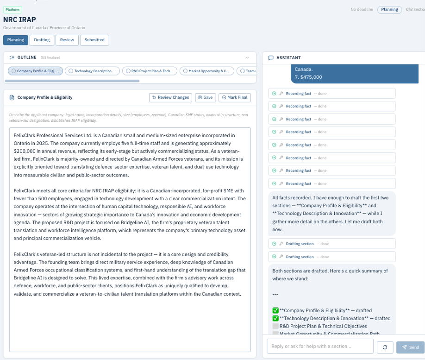Image resolution: width=425 pixels, height=360 pixels.
Task: Expand the eighth Recording fact entry
Action: click(332, 183)
